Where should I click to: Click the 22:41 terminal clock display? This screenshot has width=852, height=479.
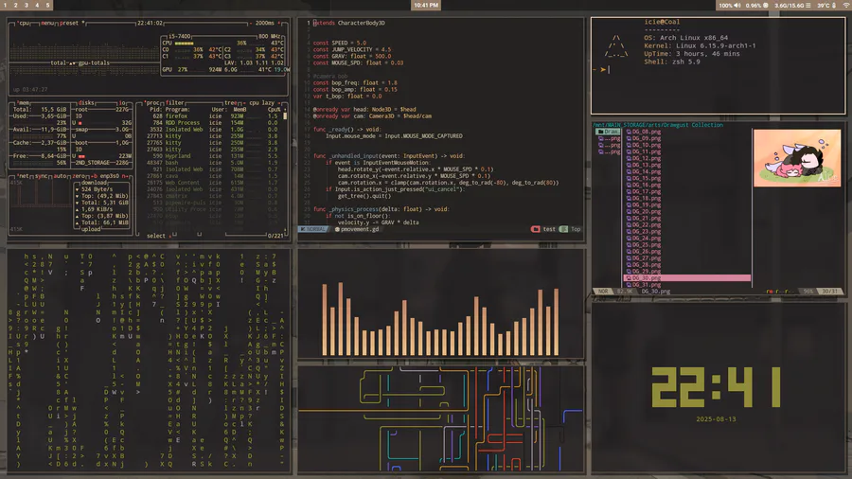(717, 387)
